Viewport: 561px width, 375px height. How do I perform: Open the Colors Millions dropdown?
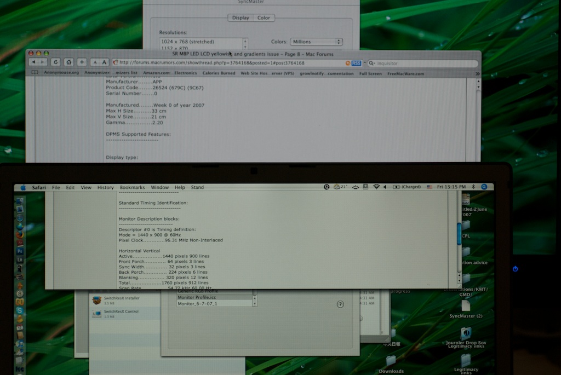click(x=316, y=42)
